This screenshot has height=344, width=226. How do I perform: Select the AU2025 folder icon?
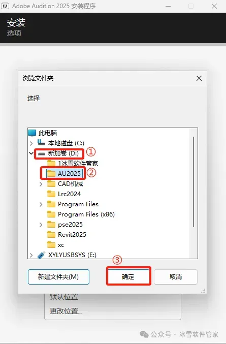[51, 174]
